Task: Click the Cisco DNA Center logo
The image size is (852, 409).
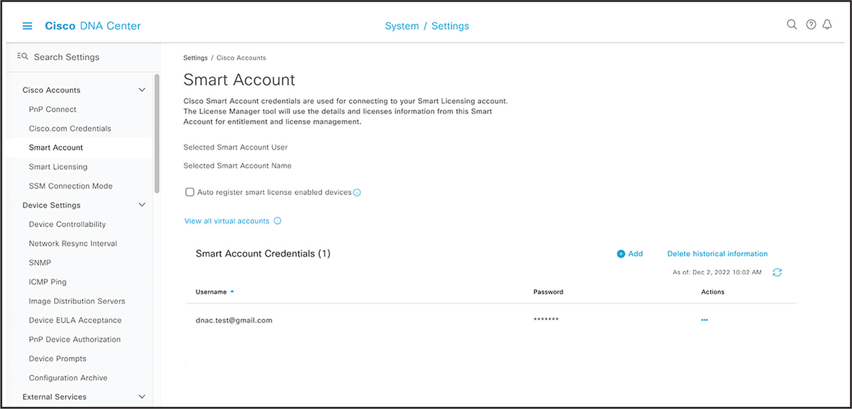Action: (x=93, y=26)
